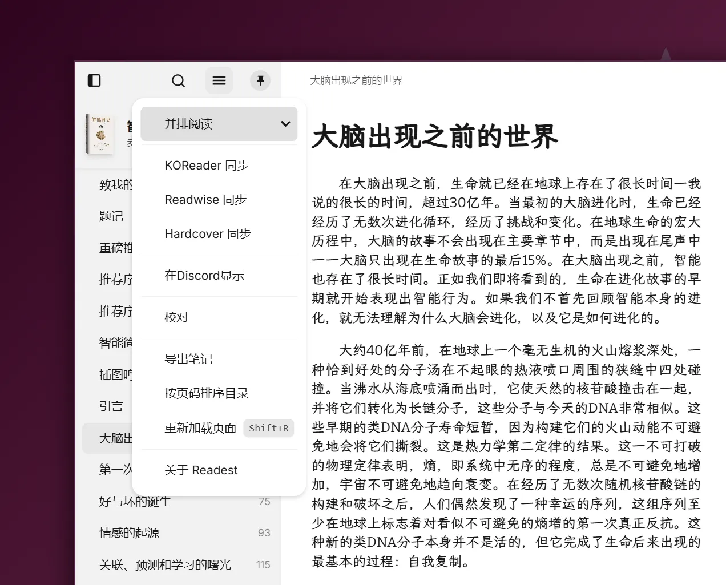The image size is (726, 585).
Task: Open search with the magnifier icon
Action: [x=178, y=80]
